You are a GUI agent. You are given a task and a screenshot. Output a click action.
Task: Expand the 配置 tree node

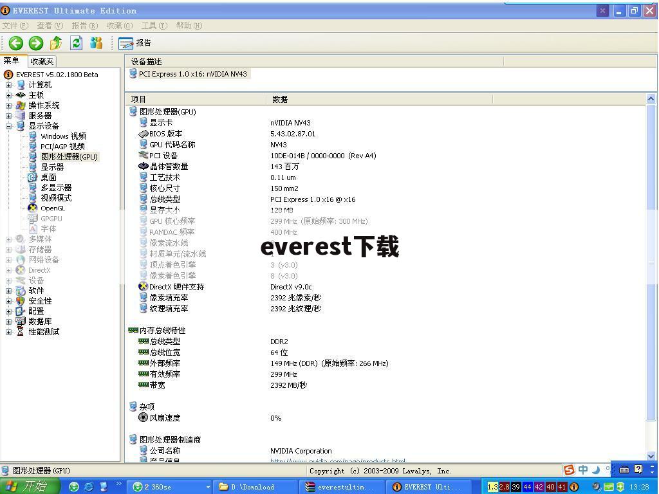[x=8, y=311]
